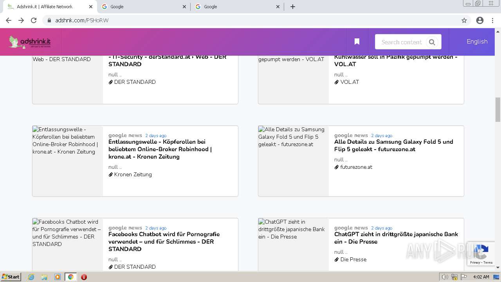Click the futurezone.at source link
Image resolution: width=501 pixels, height=282 pixels.
pos(356,167)
